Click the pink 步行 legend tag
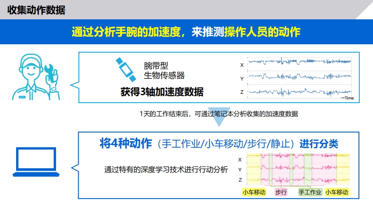 point(281,192)
